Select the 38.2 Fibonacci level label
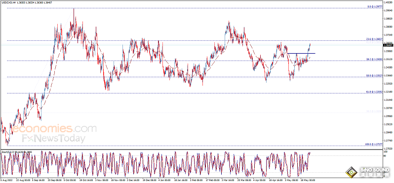The width and height of the screenshot is (394, 183). pyautogui.click(x=374, y=60)
